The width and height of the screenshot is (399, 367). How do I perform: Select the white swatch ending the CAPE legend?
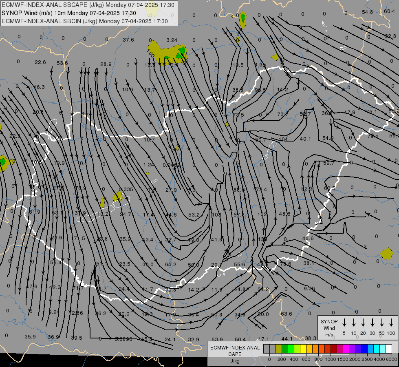389,349
